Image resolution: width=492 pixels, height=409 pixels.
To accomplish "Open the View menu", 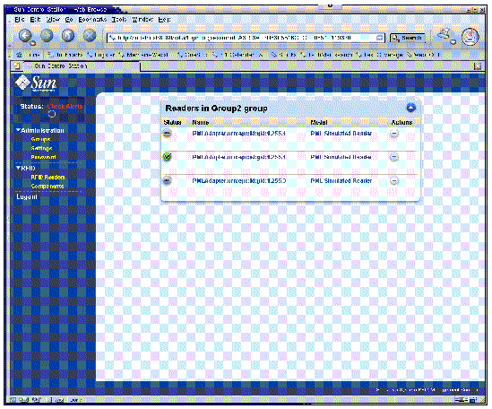I will [x=53, y=20].
